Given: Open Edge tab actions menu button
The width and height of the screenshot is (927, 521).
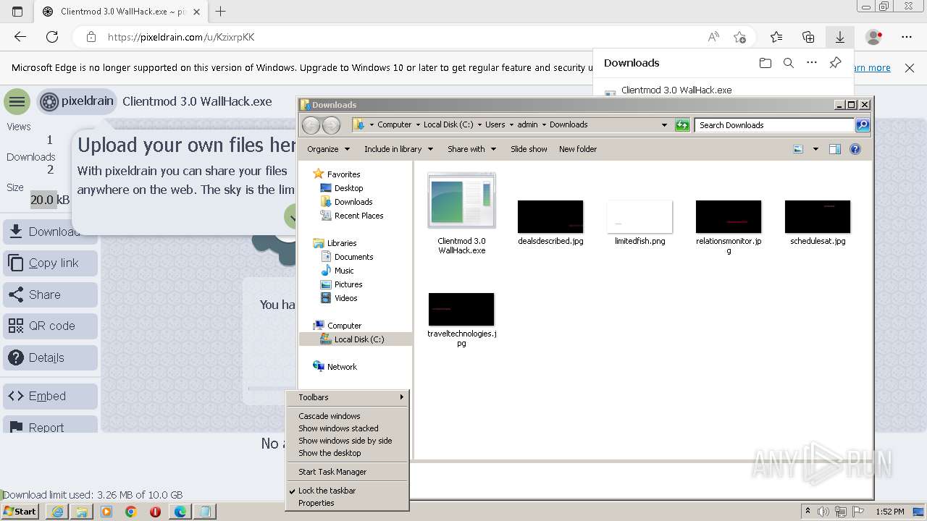Looking at the screenshot, I should [17, 12].
